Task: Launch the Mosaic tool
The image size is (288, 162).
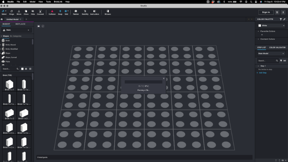Action: (108, 12)
